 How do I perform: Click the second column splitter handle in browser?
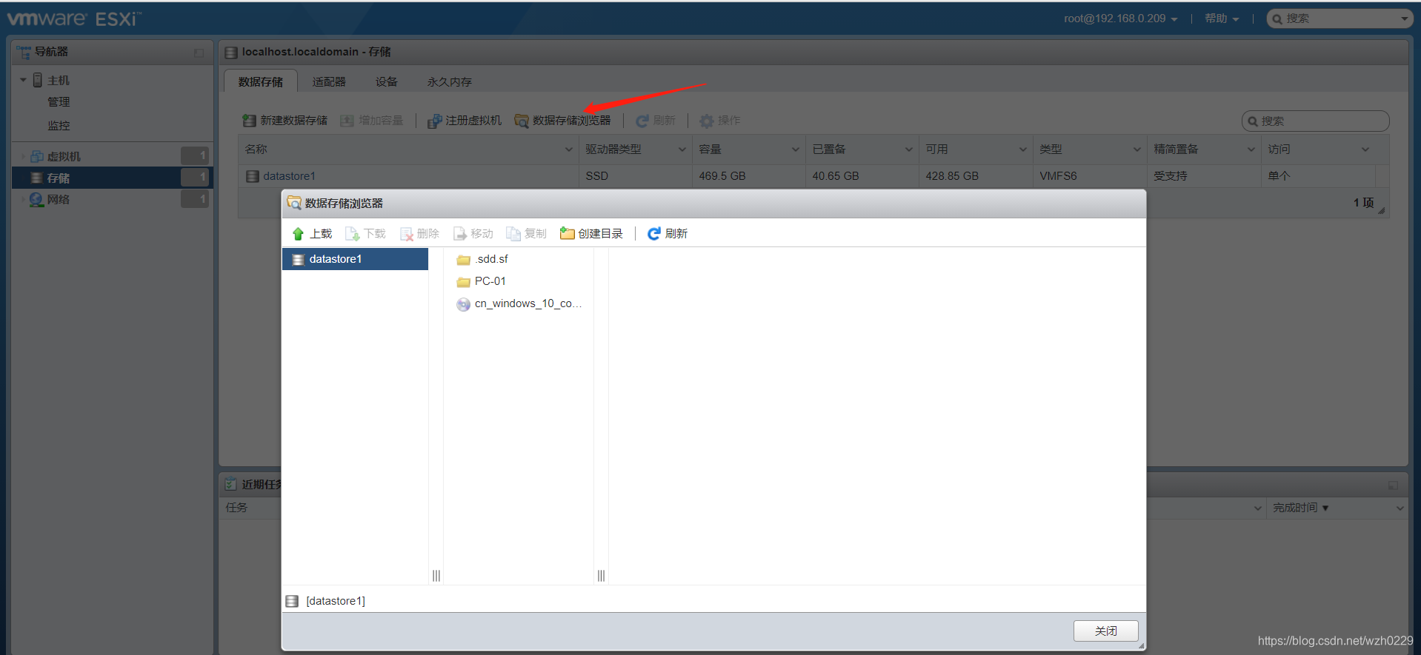pyautogui.click(x=601, y=575)
